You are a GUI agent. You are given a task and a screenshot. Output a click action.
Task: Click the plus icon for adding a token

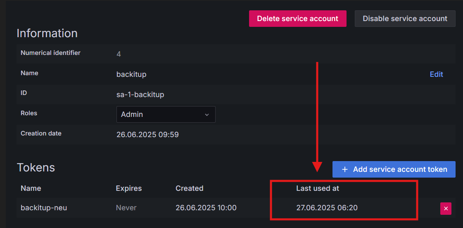pyautogui.click(x=345, y=169)
